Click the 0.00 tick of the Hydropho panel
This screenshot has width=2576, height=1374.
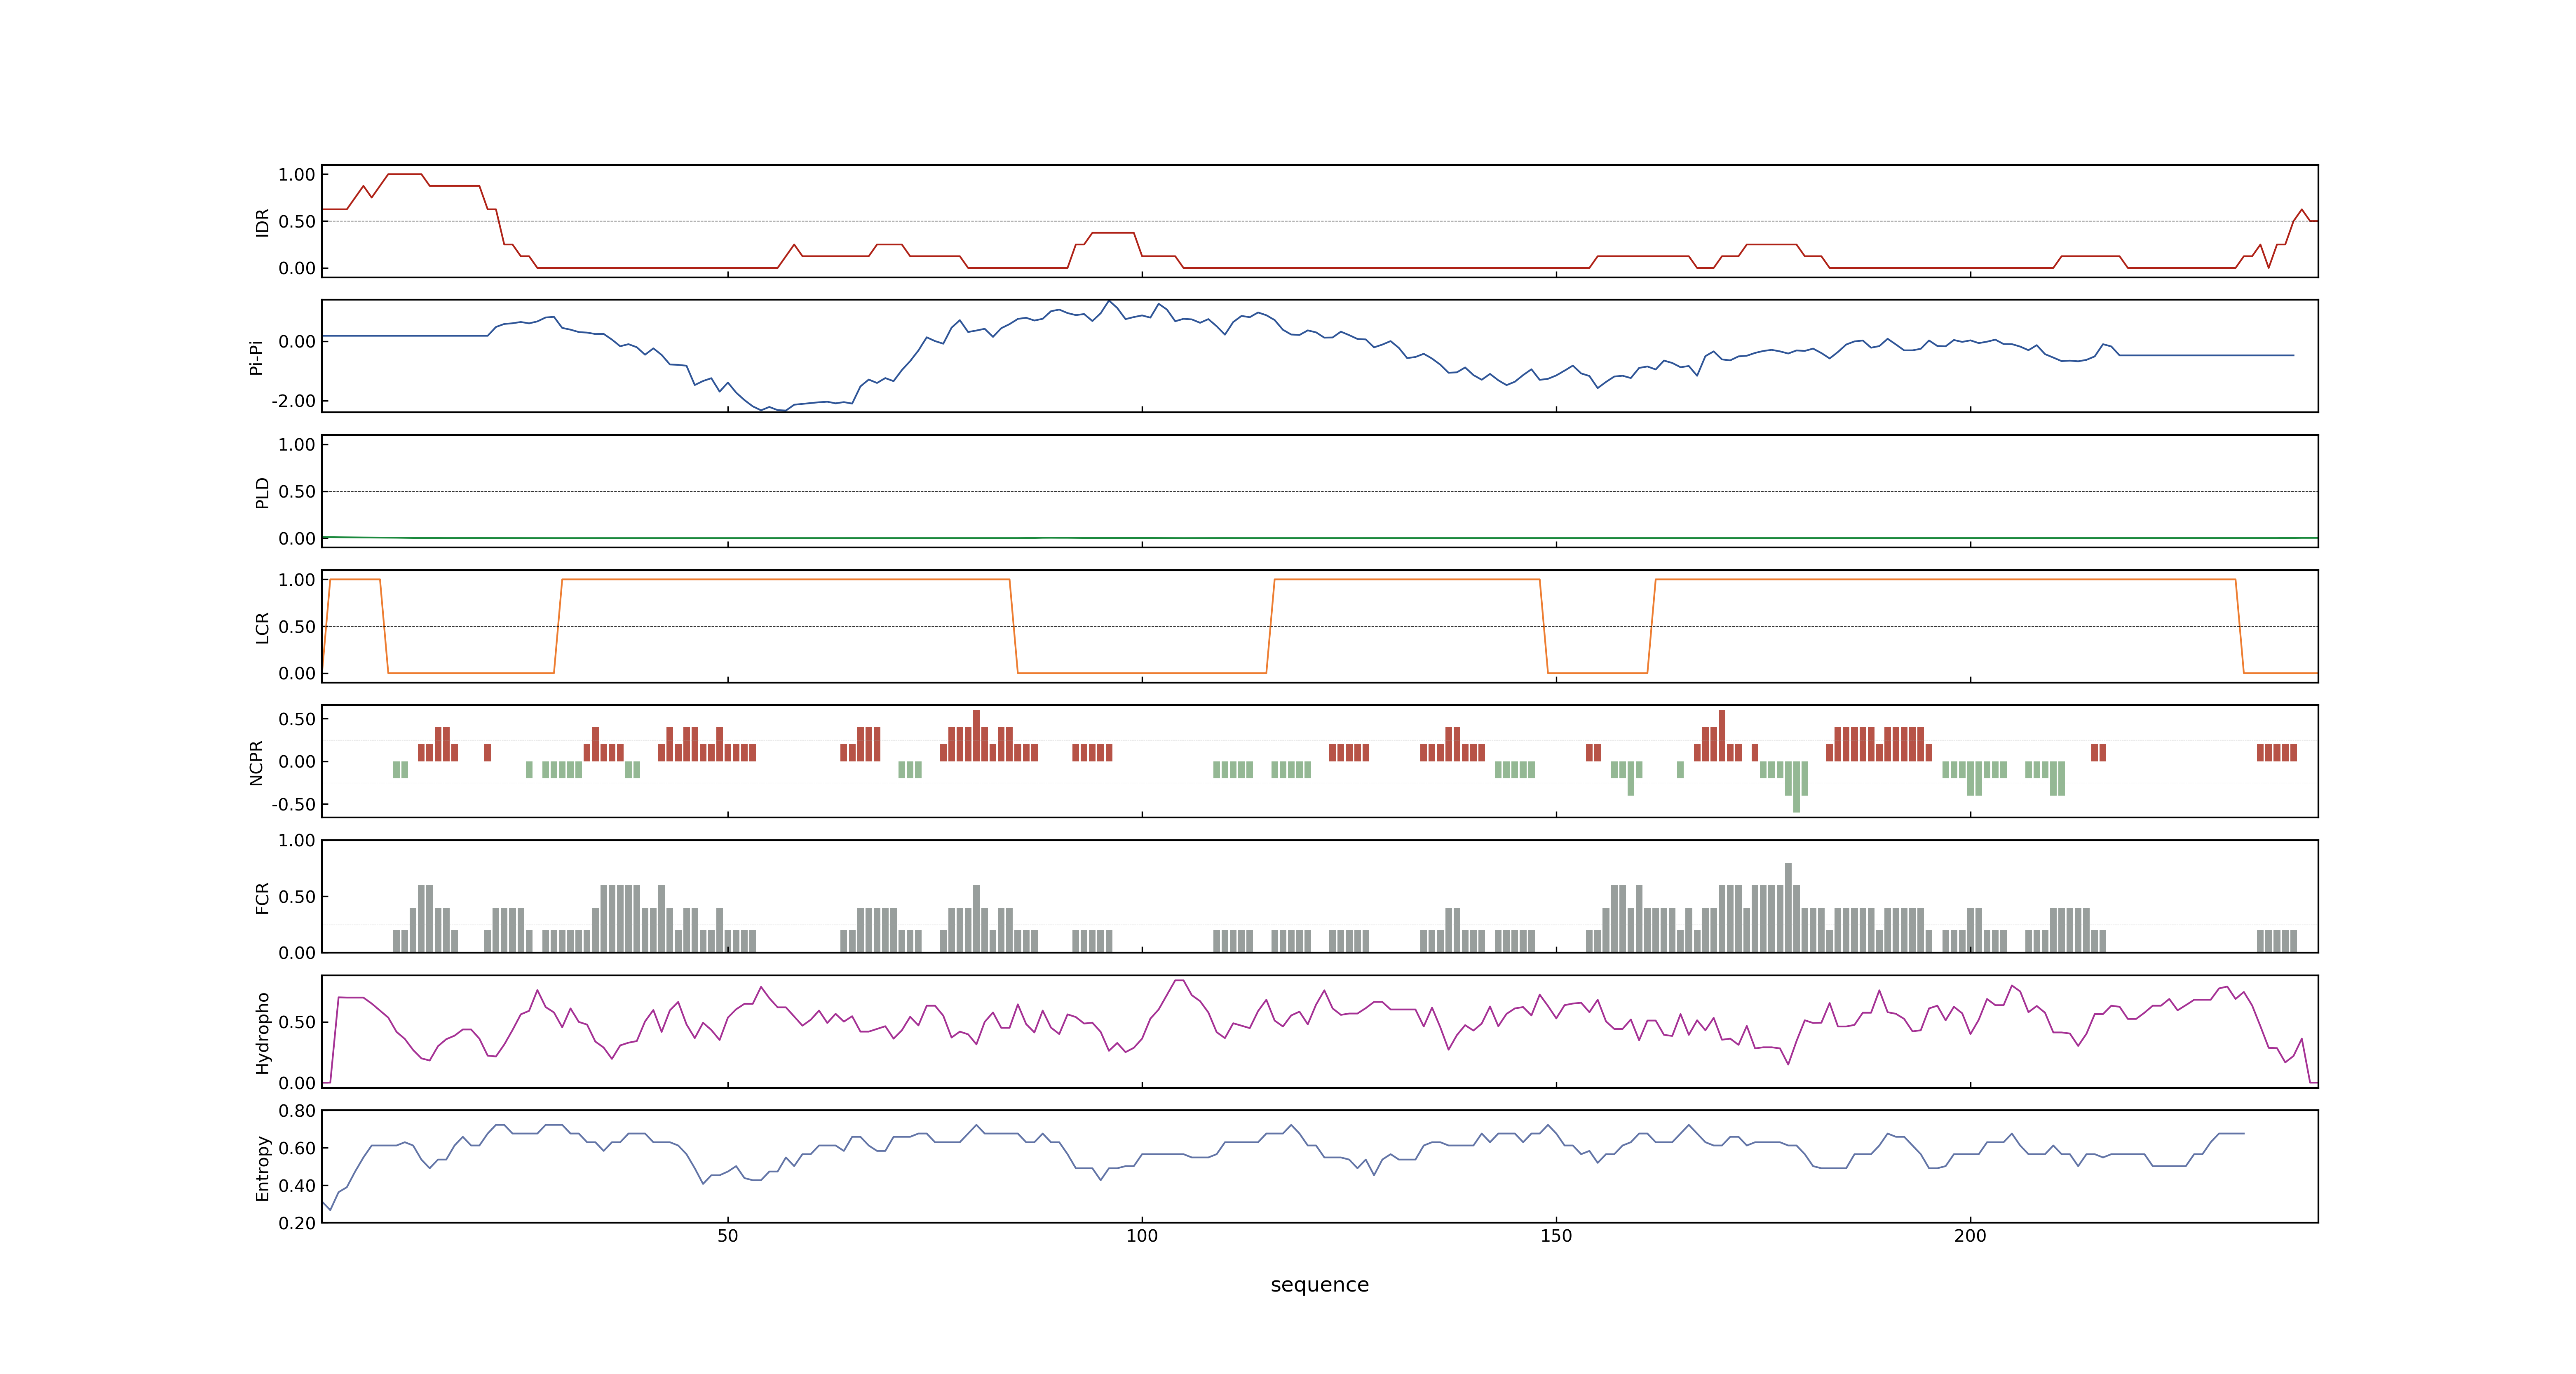pos(297,1083)
